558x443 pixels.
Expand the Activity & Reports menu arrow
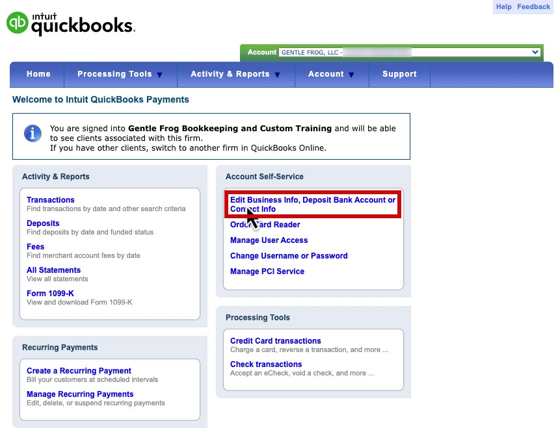278,75
